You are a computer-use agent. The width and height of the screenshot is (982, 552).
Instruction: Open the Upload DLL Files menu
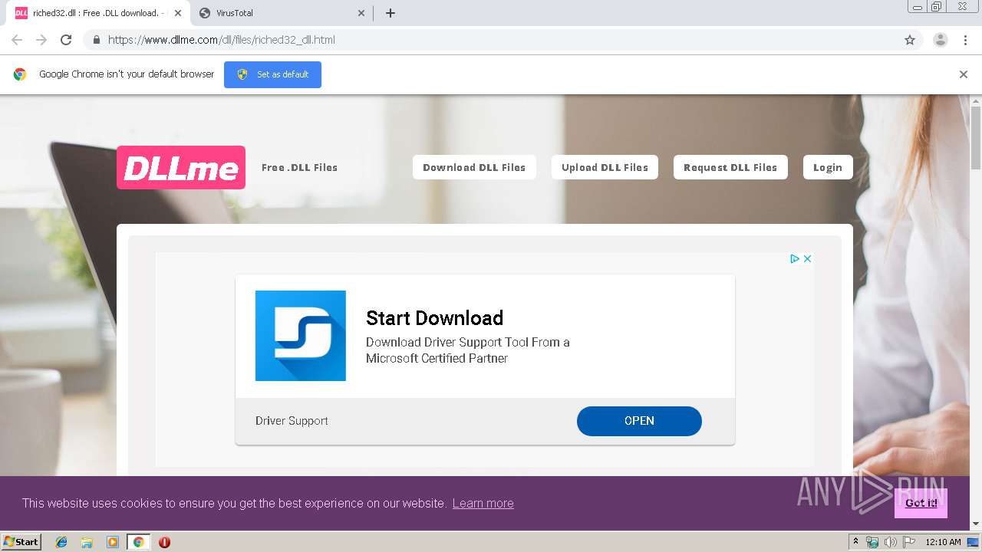[605, 167]
